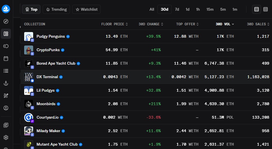Select the Top tab

pos(31,9)
